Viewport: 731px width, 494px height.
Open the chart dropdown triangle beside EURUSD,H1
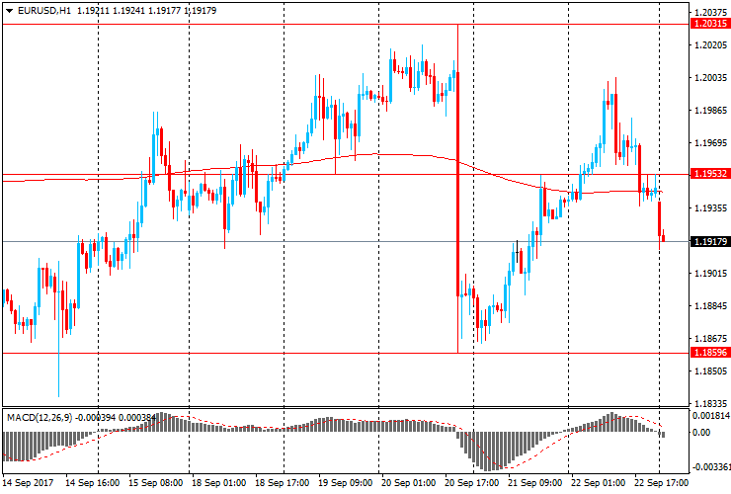(x=9, y=11)
